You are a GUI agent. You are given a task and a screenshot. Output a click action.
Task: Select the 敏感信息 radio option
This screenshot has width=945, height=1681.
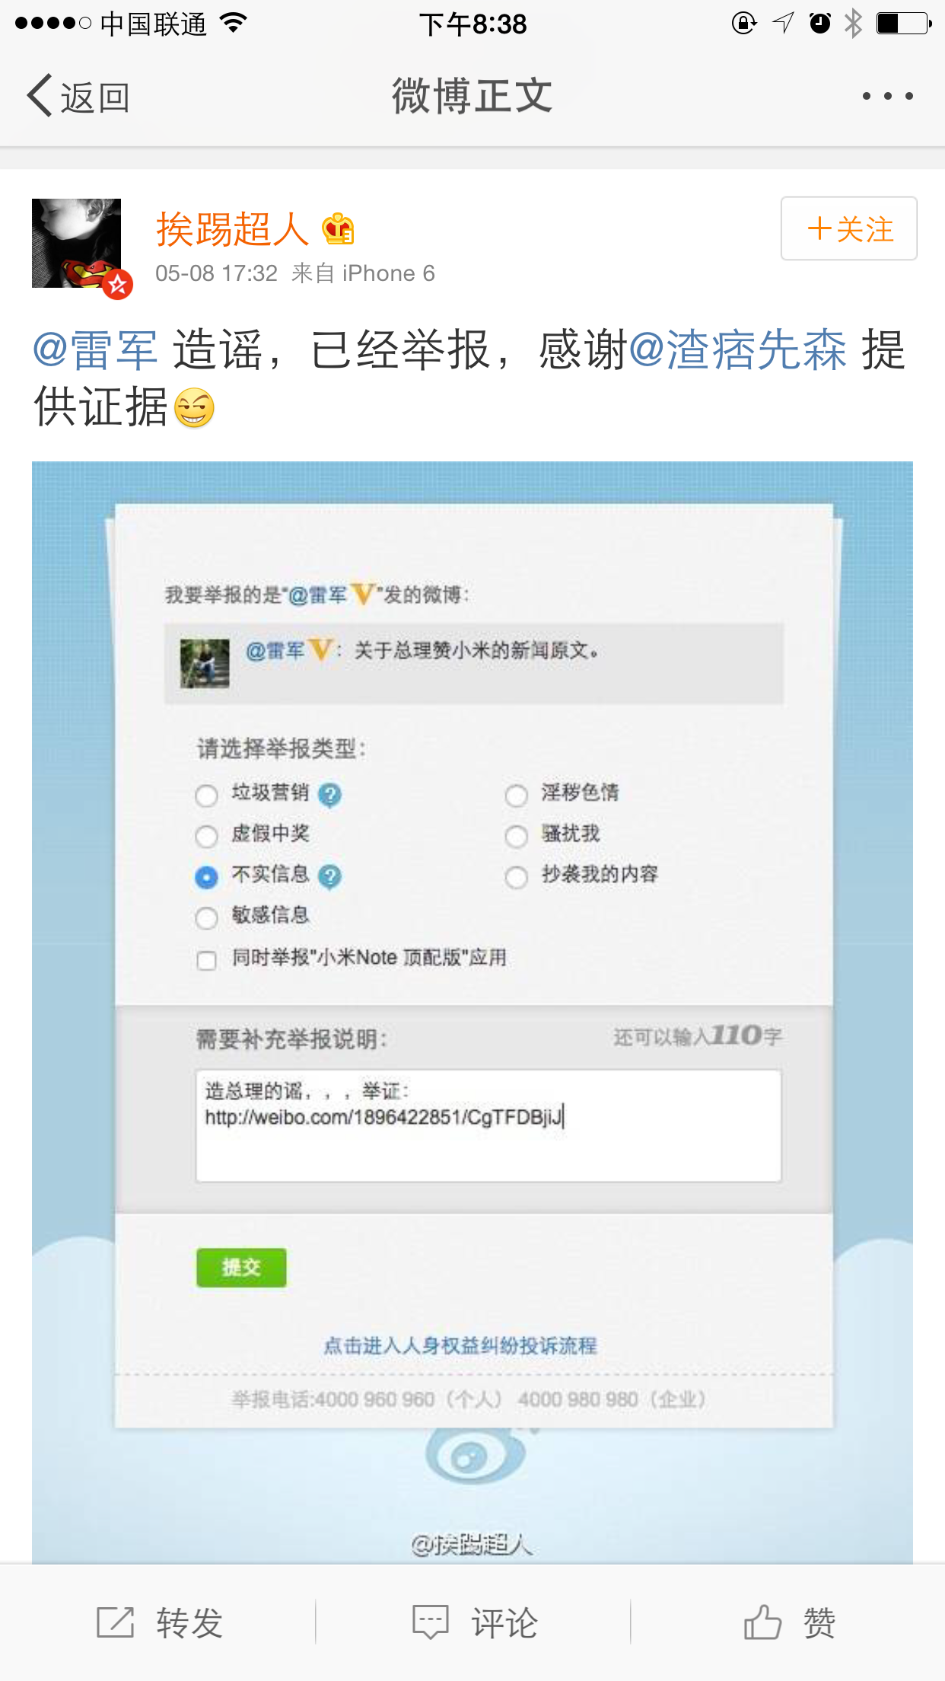pos(206,918)
